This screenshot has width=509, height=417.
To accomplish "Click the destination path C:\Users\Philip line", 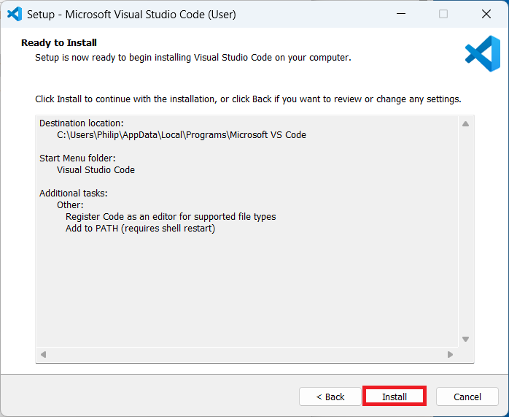I will pyautogui.click(x=182, y=135).
